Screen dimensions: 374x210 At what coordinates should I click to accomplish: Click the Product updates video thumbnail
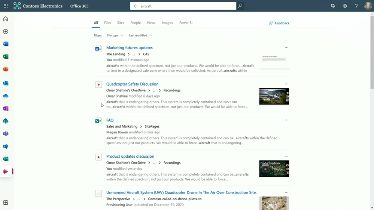pyautogui.click(x=274, y=169)
